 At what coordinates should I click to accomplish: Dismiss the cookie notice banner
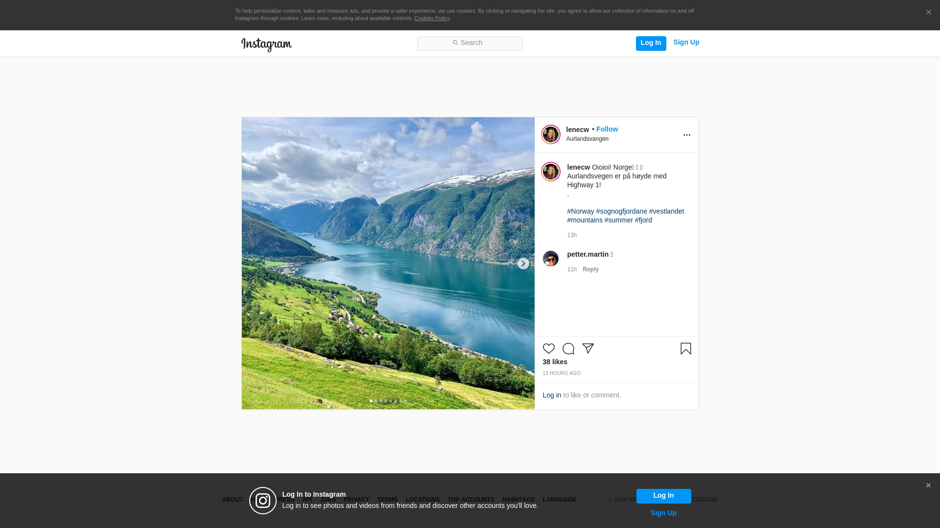coord(928,13)
